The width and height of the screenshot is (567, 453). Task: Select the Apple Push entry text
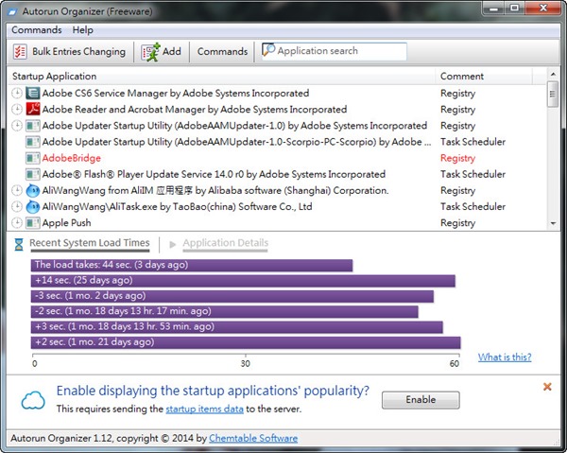(66, 223)
